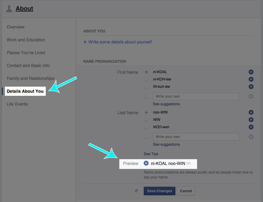This screenshot has width=263, height=202.
Task: Click the privacy globe icon beside Save Changes
Action: pos(136,191)
